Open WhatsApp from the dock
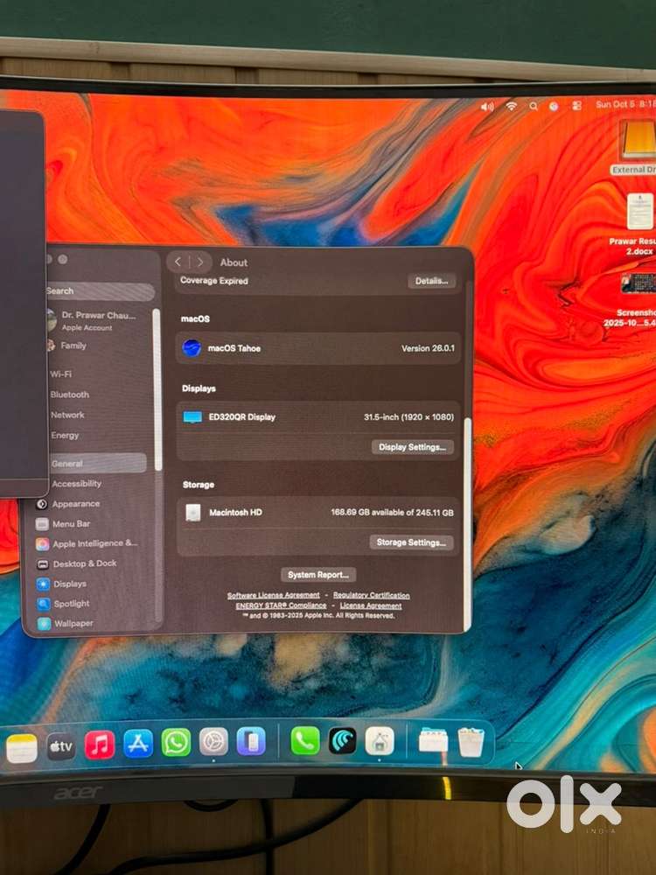The width and height of the screenshot is (656, 875). click(x=176, y=743)
